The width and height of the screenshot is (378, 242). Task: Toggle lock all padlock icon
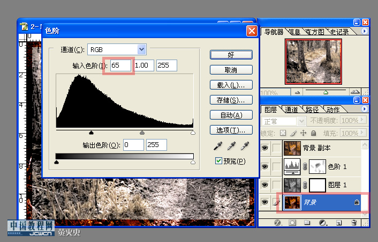[313, 133]
